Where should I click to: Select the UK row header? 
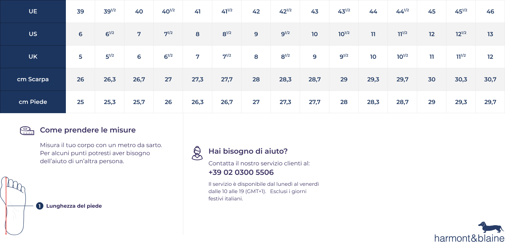(x=33, y=57)
